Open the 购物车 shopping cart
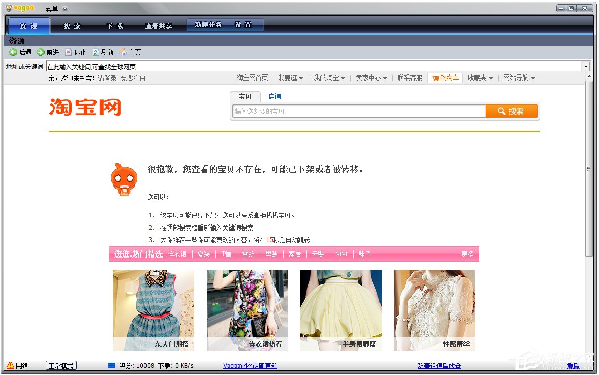The height and width of the screenshot is (375, 599). [x=445, y=78]
